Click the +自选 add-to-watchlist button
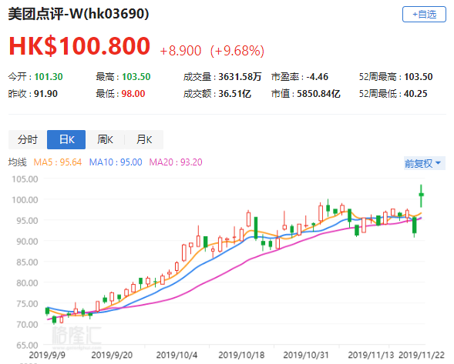 [x=424, y=14]
